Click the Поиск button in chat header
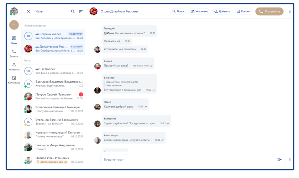 click(178, 11)
